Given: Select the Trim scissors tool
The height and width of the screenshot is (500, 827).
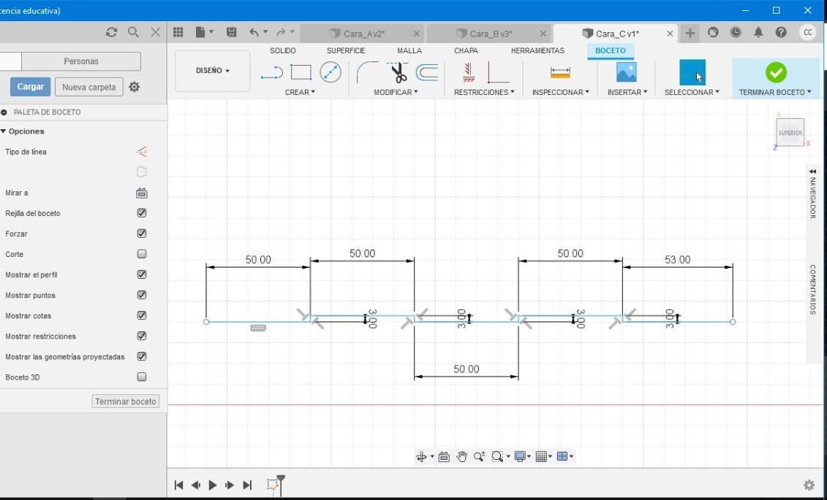Looking at the screenshot, I should coord(399,72).
